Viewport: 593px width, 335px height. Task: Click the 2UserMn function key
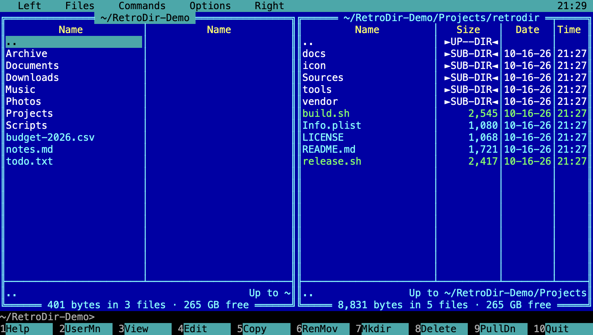(x=86, y=329)
